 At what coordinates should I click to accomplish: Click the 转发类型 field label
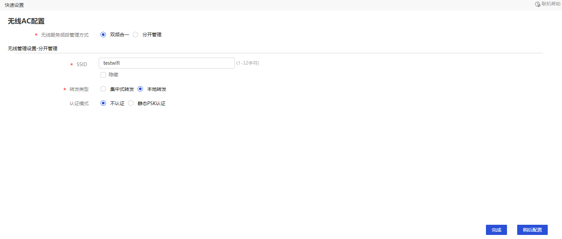[79, 89]
